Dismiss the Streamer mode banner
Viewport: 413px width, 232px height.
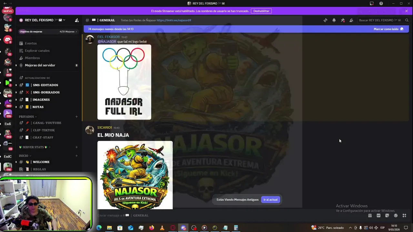[407, 11]
